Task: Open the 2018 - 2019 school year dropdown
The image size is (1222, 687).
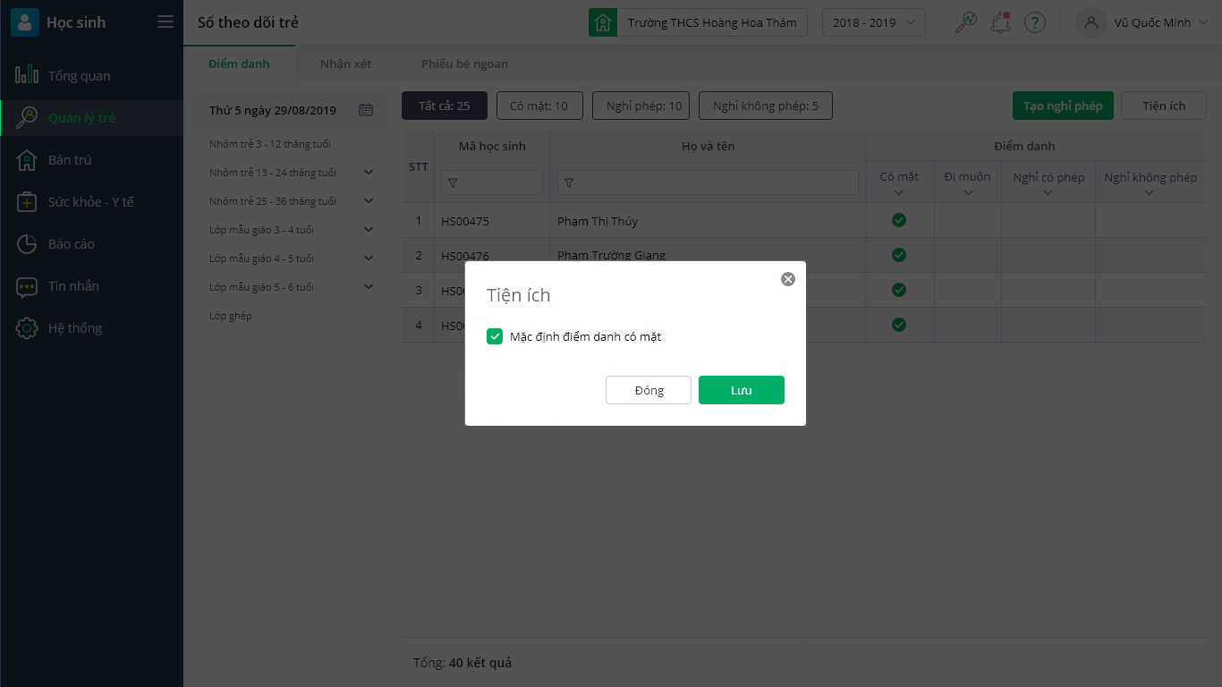Action: [873, 23]
